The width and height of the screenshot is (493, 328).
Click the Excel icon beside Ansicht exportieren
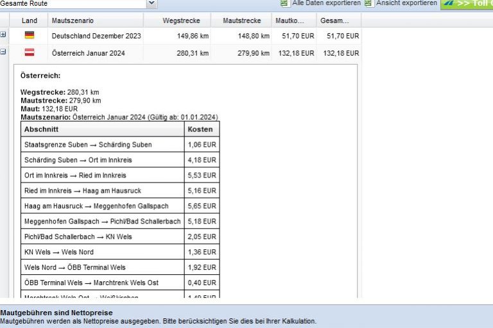[368, 3]
